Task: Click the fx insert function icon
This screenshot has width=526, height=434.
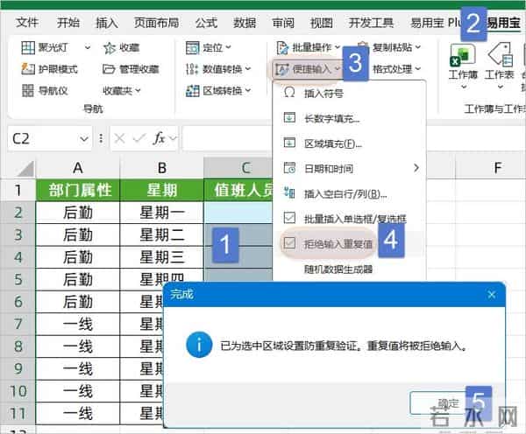Action: pos(160,138)
